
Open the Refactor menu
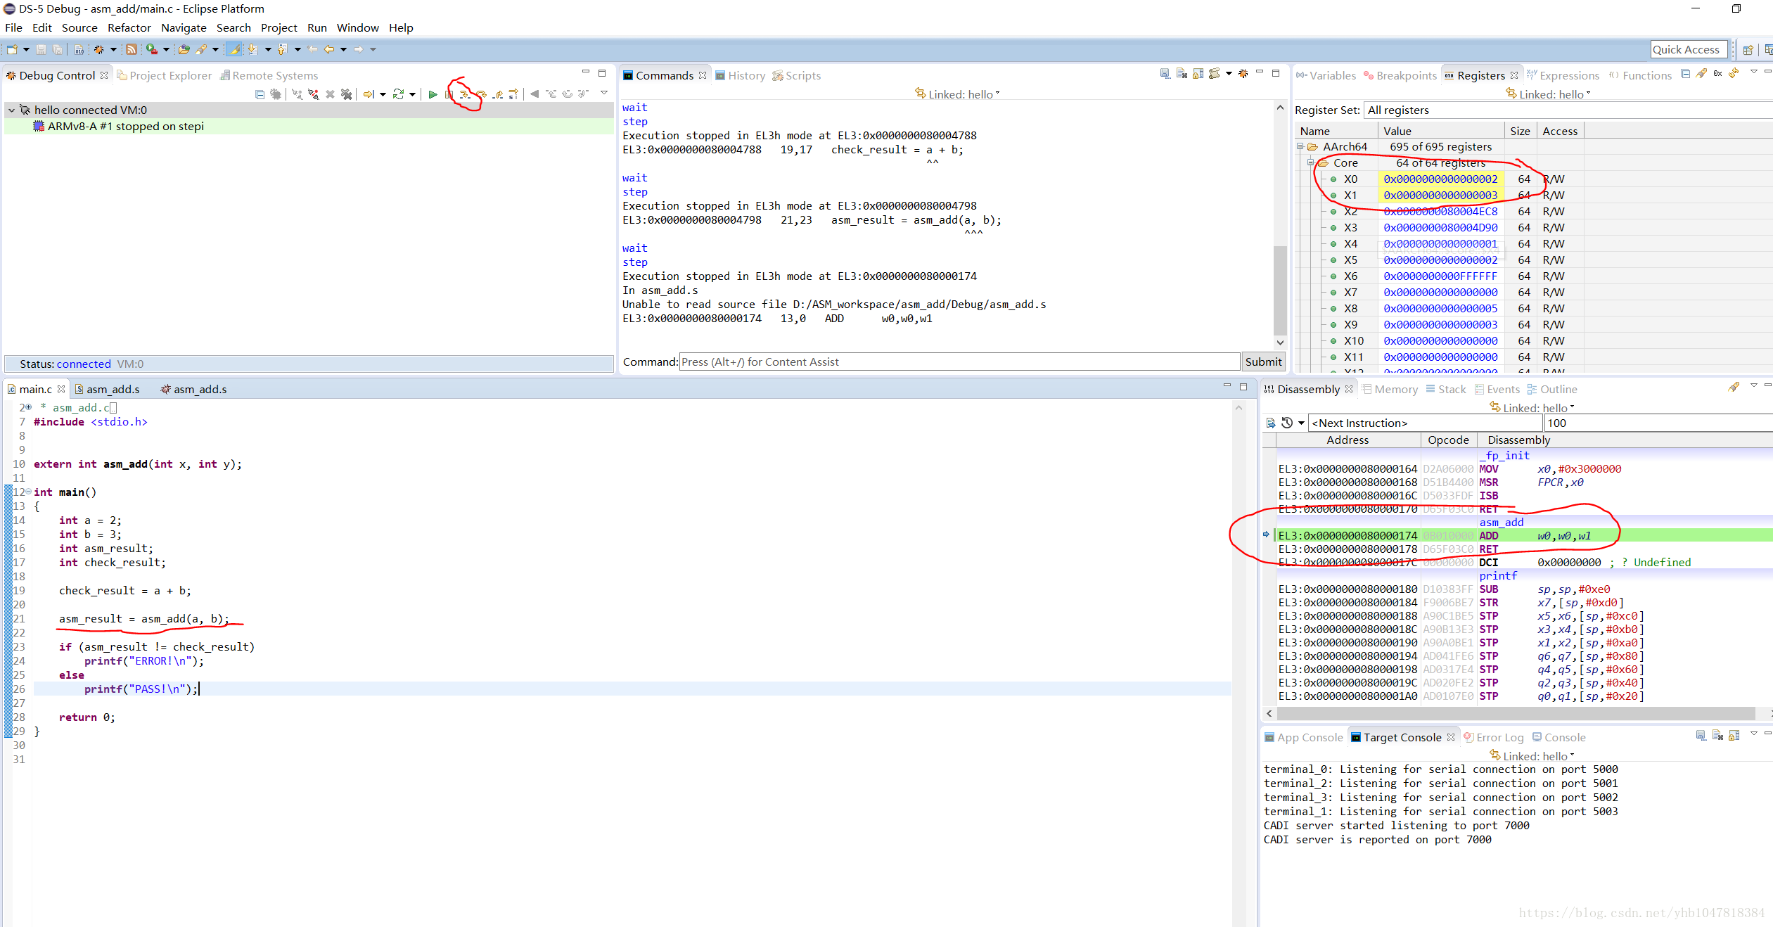(x=129, y=28)
